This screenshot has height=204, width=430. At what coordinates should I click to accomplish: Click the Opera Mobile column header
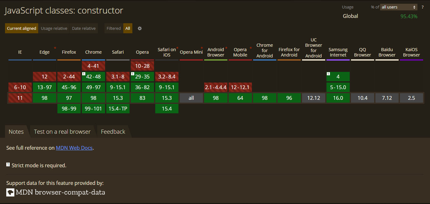pos(240,52)
